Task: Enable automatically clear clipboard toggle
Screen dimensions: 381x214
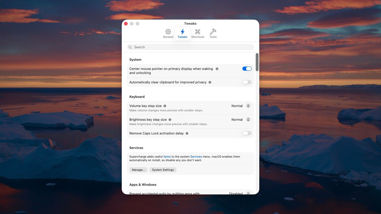Action: [247, 82]
